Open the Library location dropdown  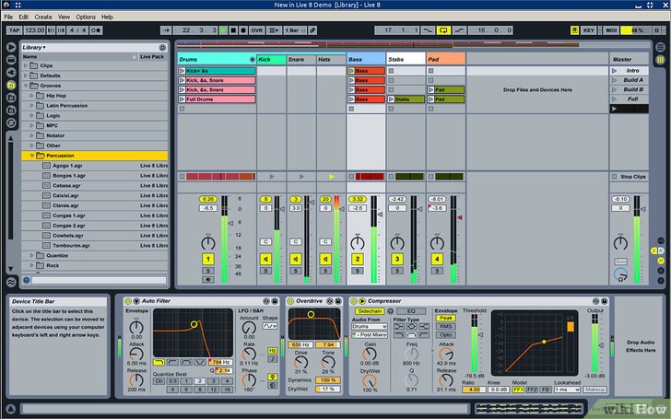click(x=34, y=48)
